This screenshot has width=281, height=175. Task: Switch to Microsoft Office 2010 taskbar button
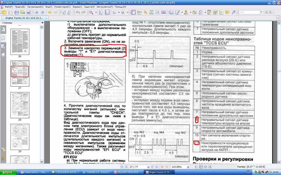click(x=128, y=172)
